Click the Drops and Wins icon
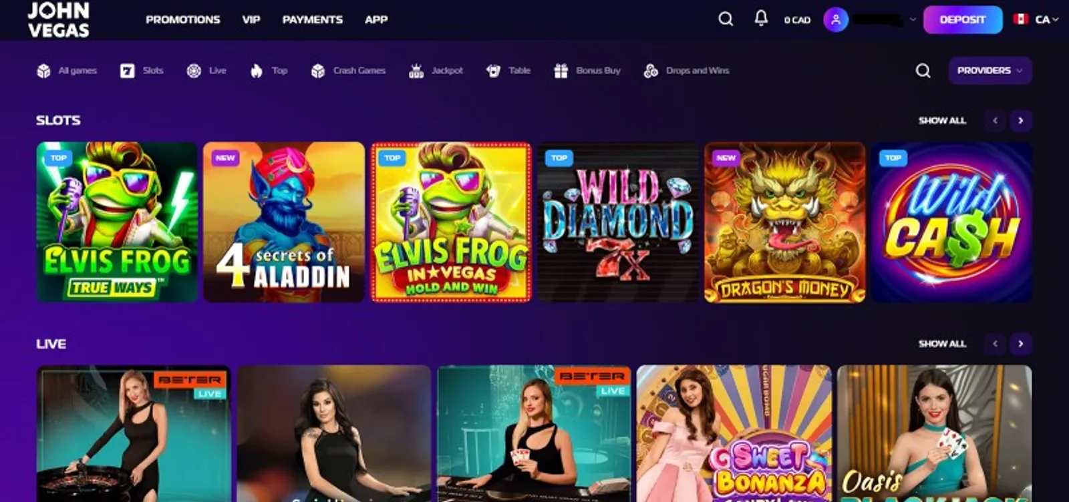This screenshot has height=502, width=1069. point(651,71)
